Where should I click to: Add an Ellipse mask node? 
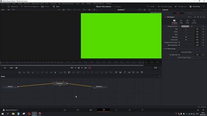88,72
